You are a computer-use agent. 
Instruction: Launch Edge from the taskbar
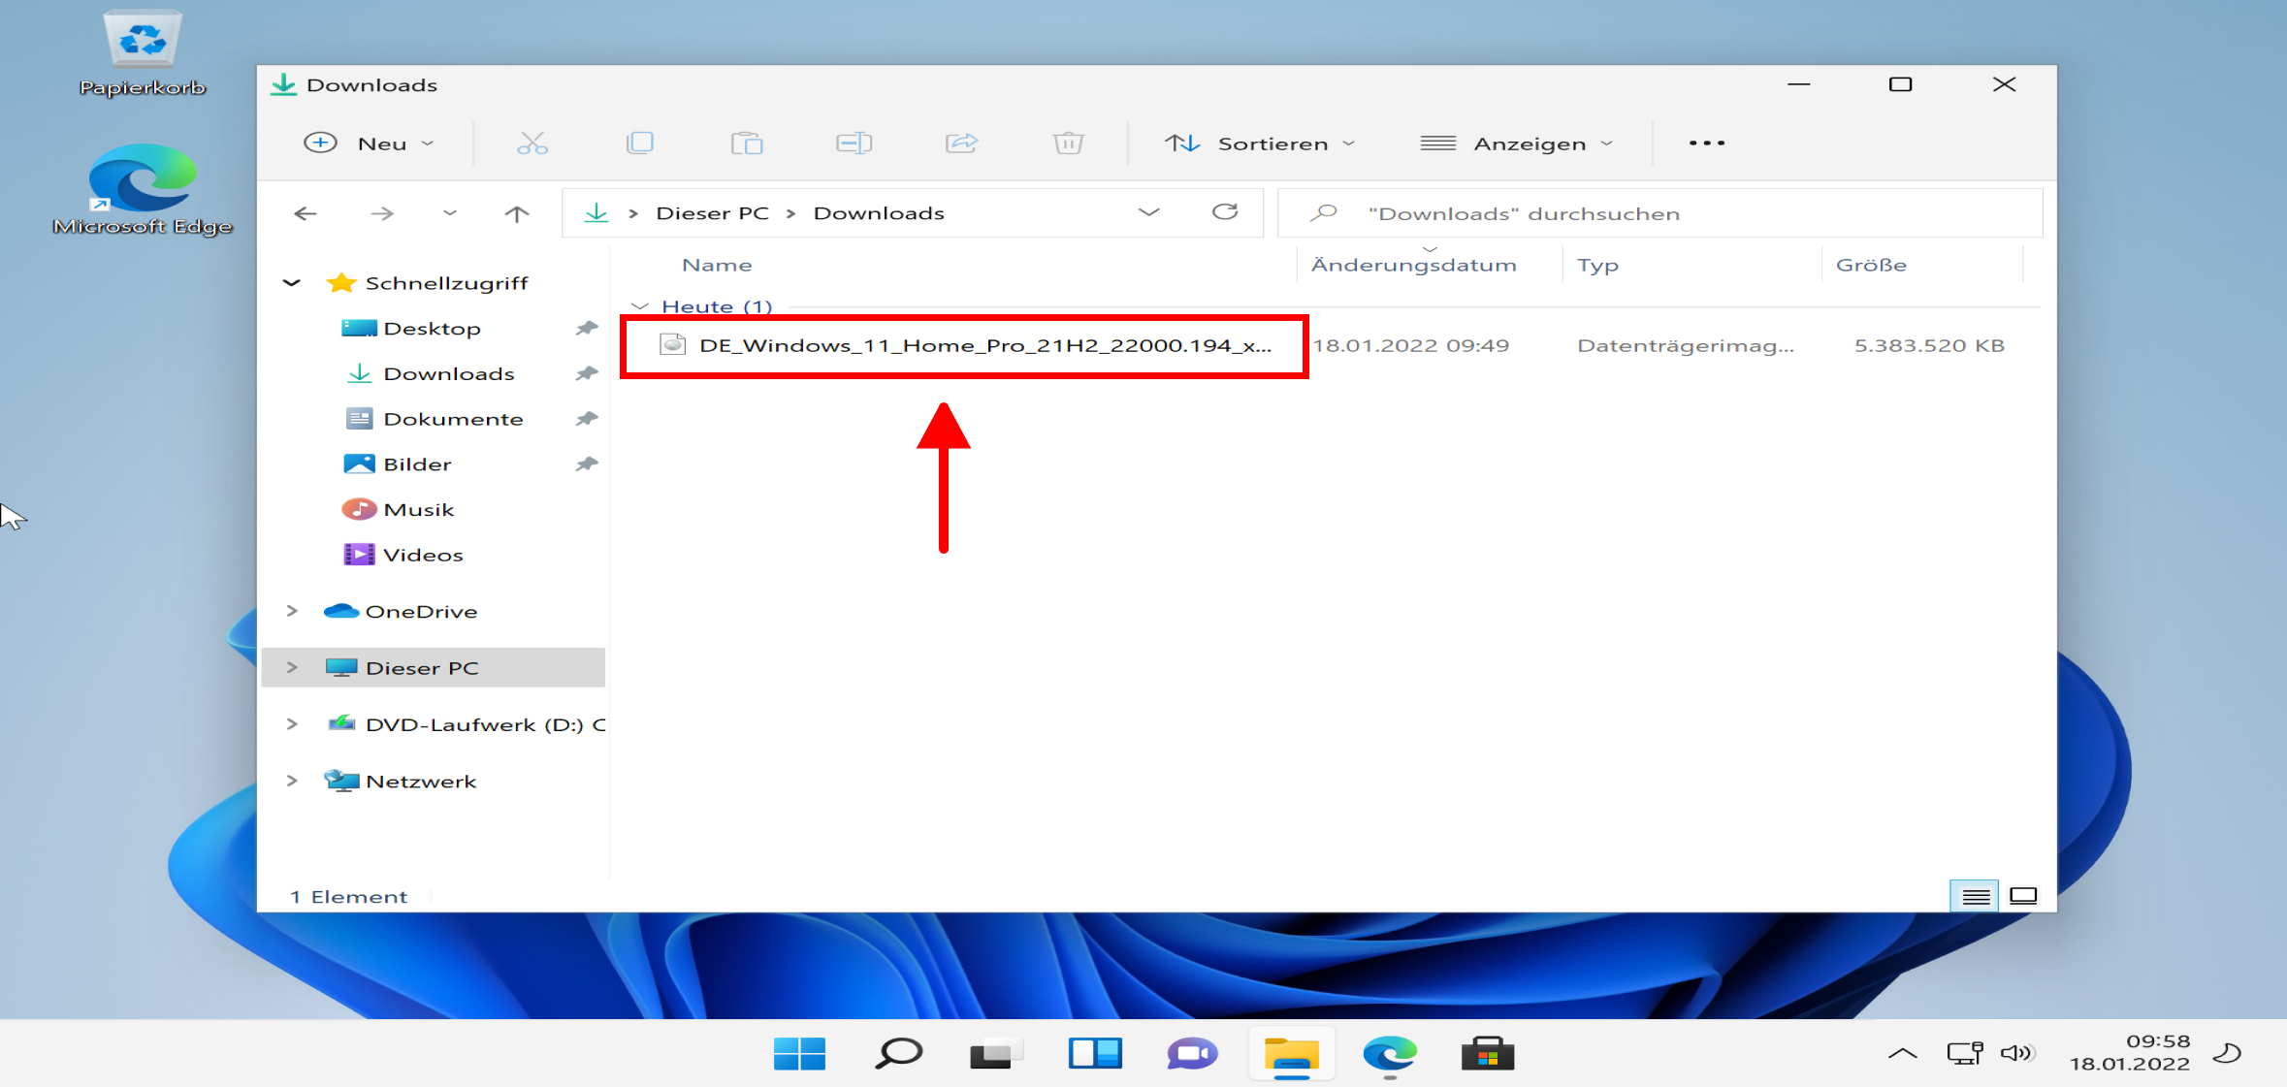click(x=1390, y=1054)
